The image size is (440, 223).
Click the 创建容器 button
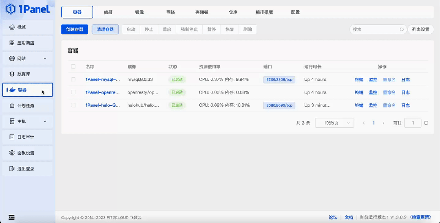coord(75,29)
